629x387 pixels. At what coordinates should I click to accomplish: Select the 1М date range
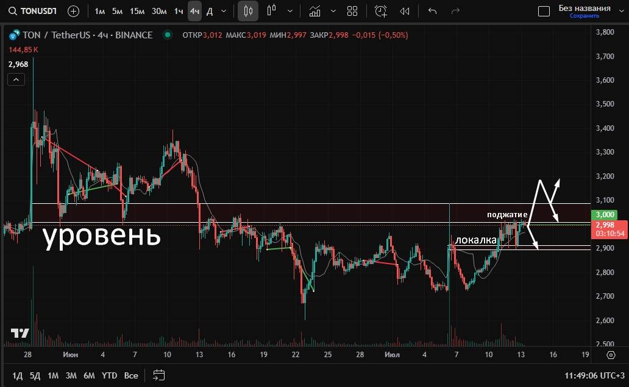[x=53, y=376]
